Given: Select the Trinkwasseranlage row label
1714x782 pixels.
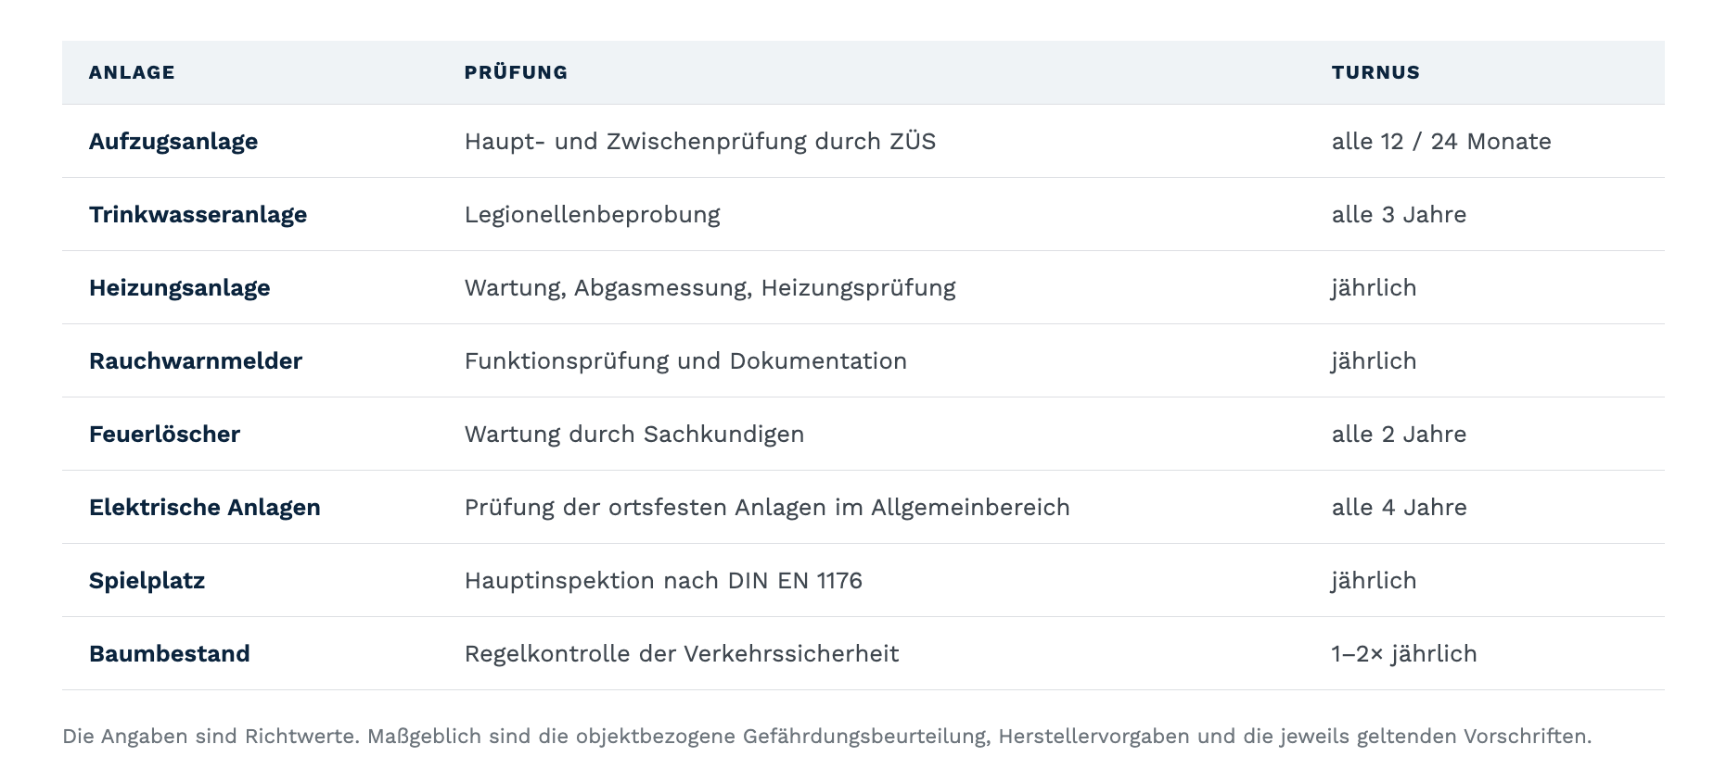Looking at the screenshot, I should 198,215.
